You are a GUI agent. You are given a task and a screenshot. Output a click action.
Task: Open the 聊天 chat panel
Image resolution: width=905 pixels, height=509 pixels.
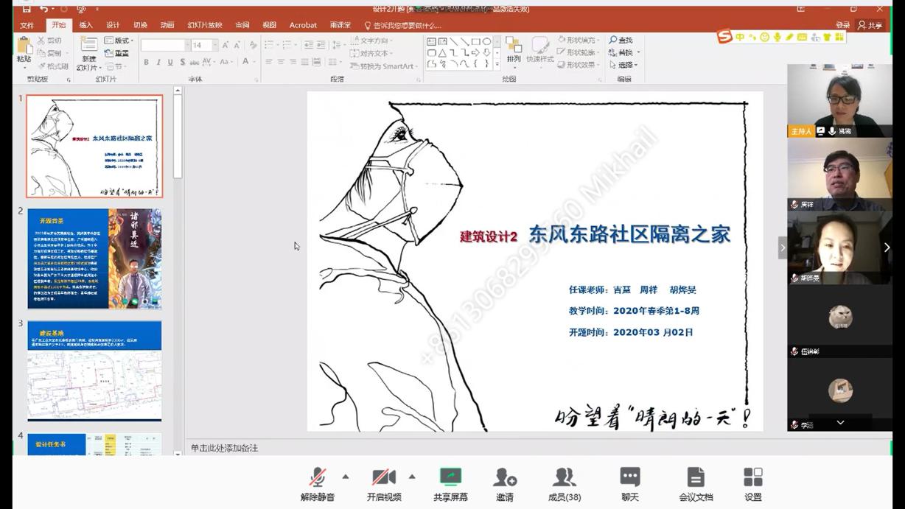[630, 477]
